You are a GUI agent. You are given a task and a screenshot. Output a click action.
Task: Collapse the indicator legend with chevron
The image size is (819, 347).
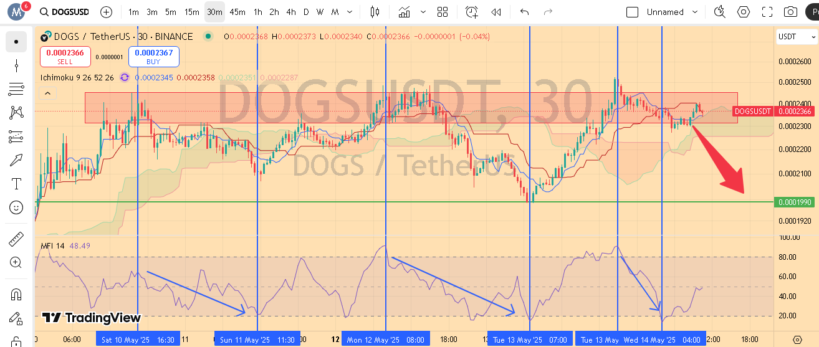[x=47, y=93]
